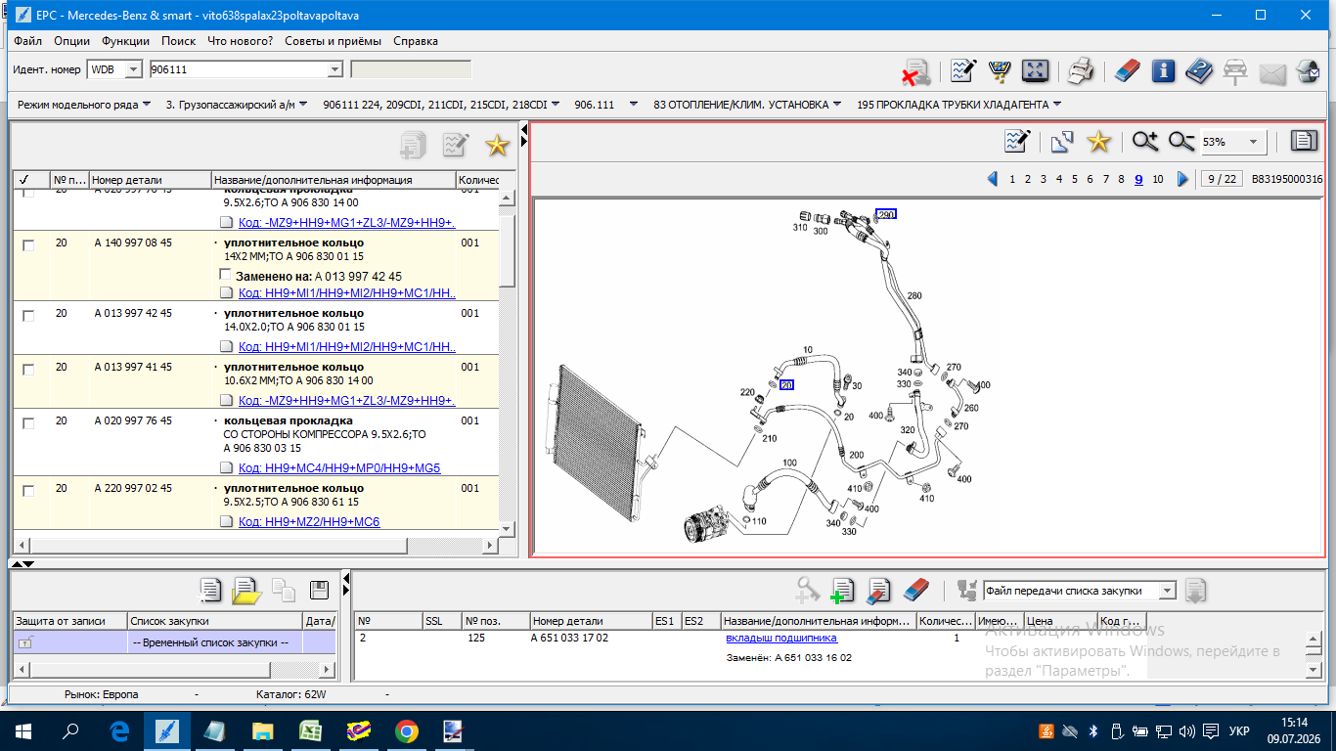This screenshot has width=1336, height=751.
Task: Expand the ident number 906111 history dropdown
Action: pyautogui.click(x=335, y=69)
